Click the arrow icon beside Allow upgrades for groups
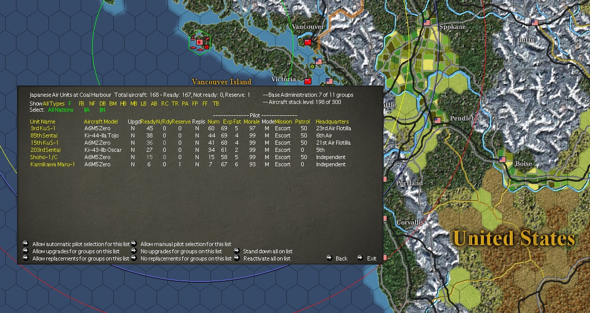The height and width of the screenshot is (313, 590). (26, 251)
